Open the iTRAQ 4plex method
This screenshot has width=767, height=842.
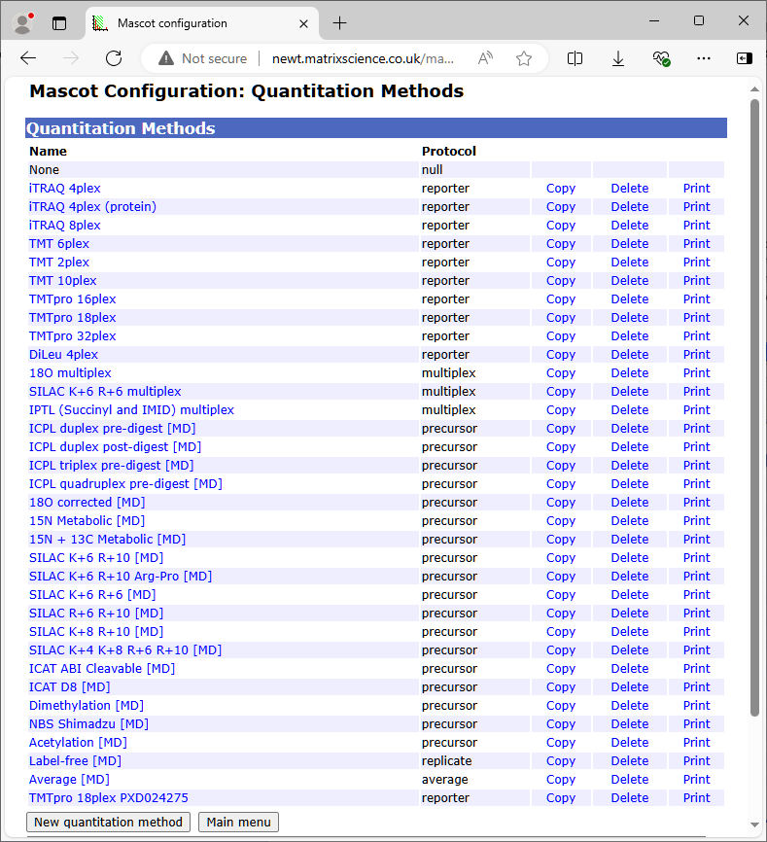click(64, 189)
